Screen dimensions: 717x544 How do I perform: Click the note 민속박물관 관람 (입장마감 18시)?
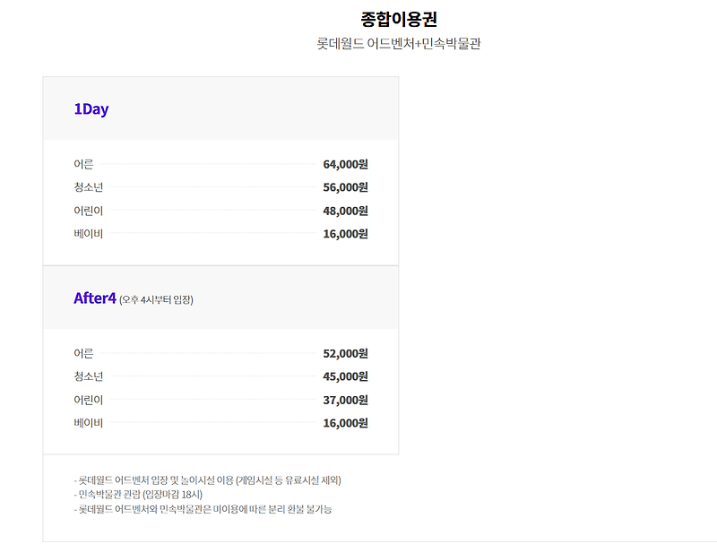(138, 495)
